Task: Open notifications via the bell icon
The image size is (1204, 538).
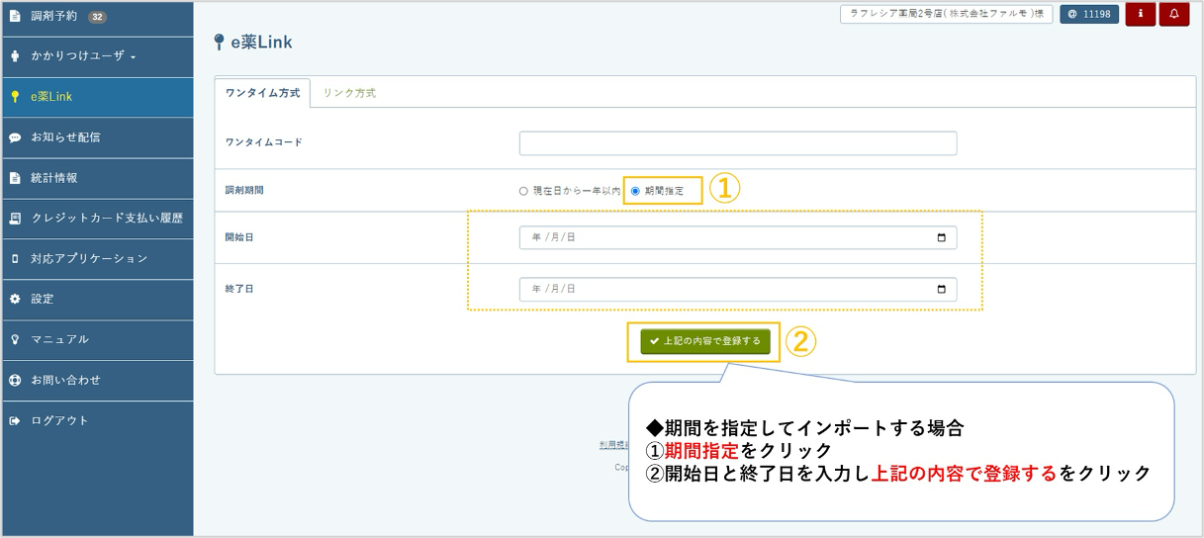Action: click(1173, 14)
